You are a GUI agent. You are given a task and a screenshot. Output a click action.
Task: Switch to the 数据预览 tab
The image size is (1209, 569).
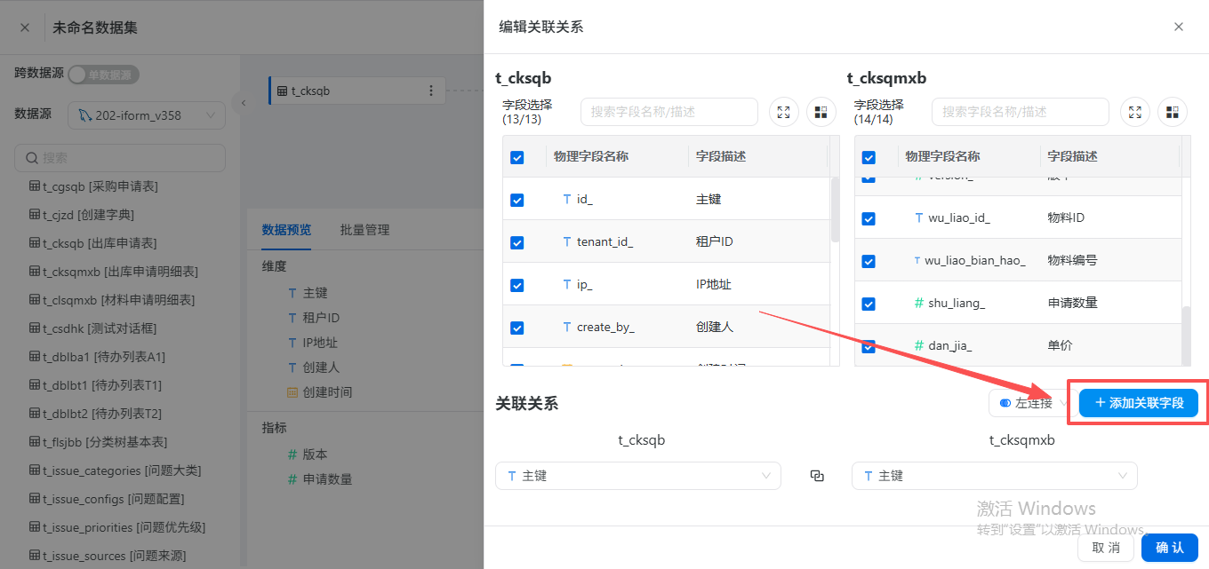tap(286, 230)
